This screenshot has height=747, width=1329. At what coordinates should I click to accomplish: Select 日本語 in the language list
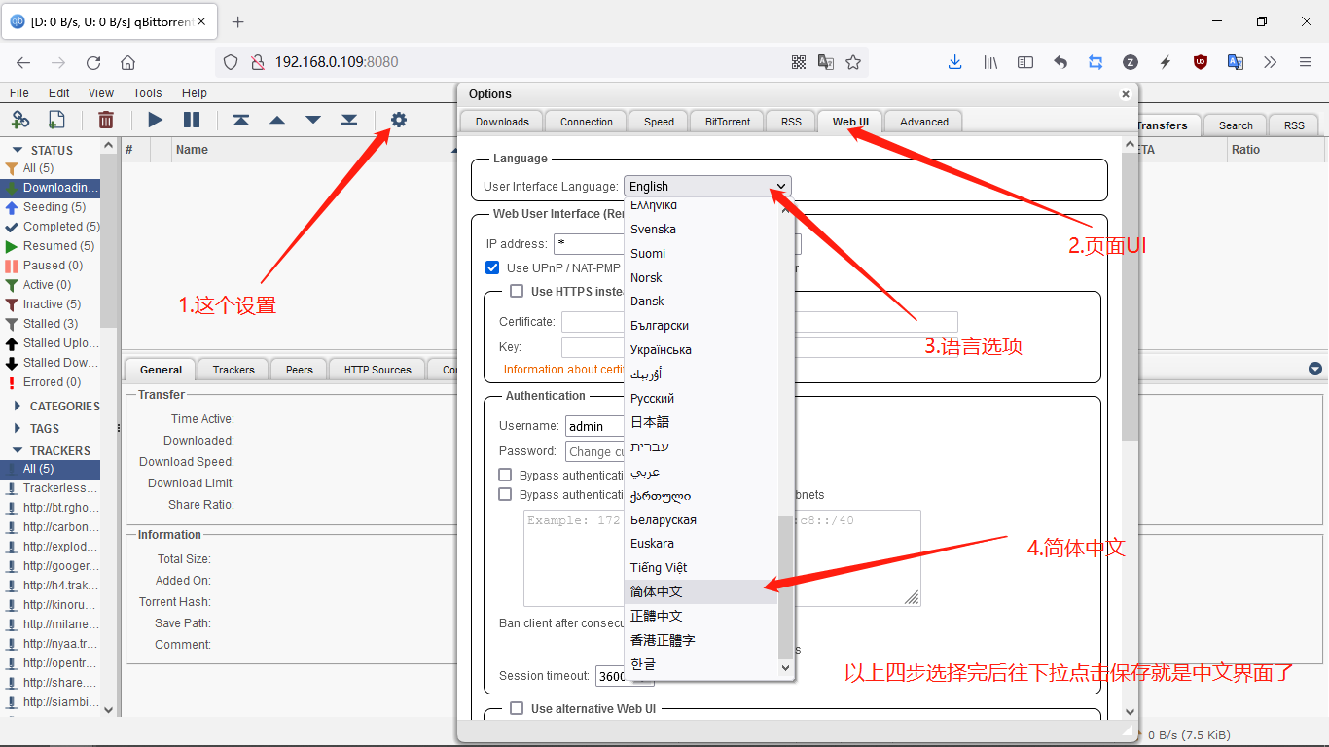point(700,422)
